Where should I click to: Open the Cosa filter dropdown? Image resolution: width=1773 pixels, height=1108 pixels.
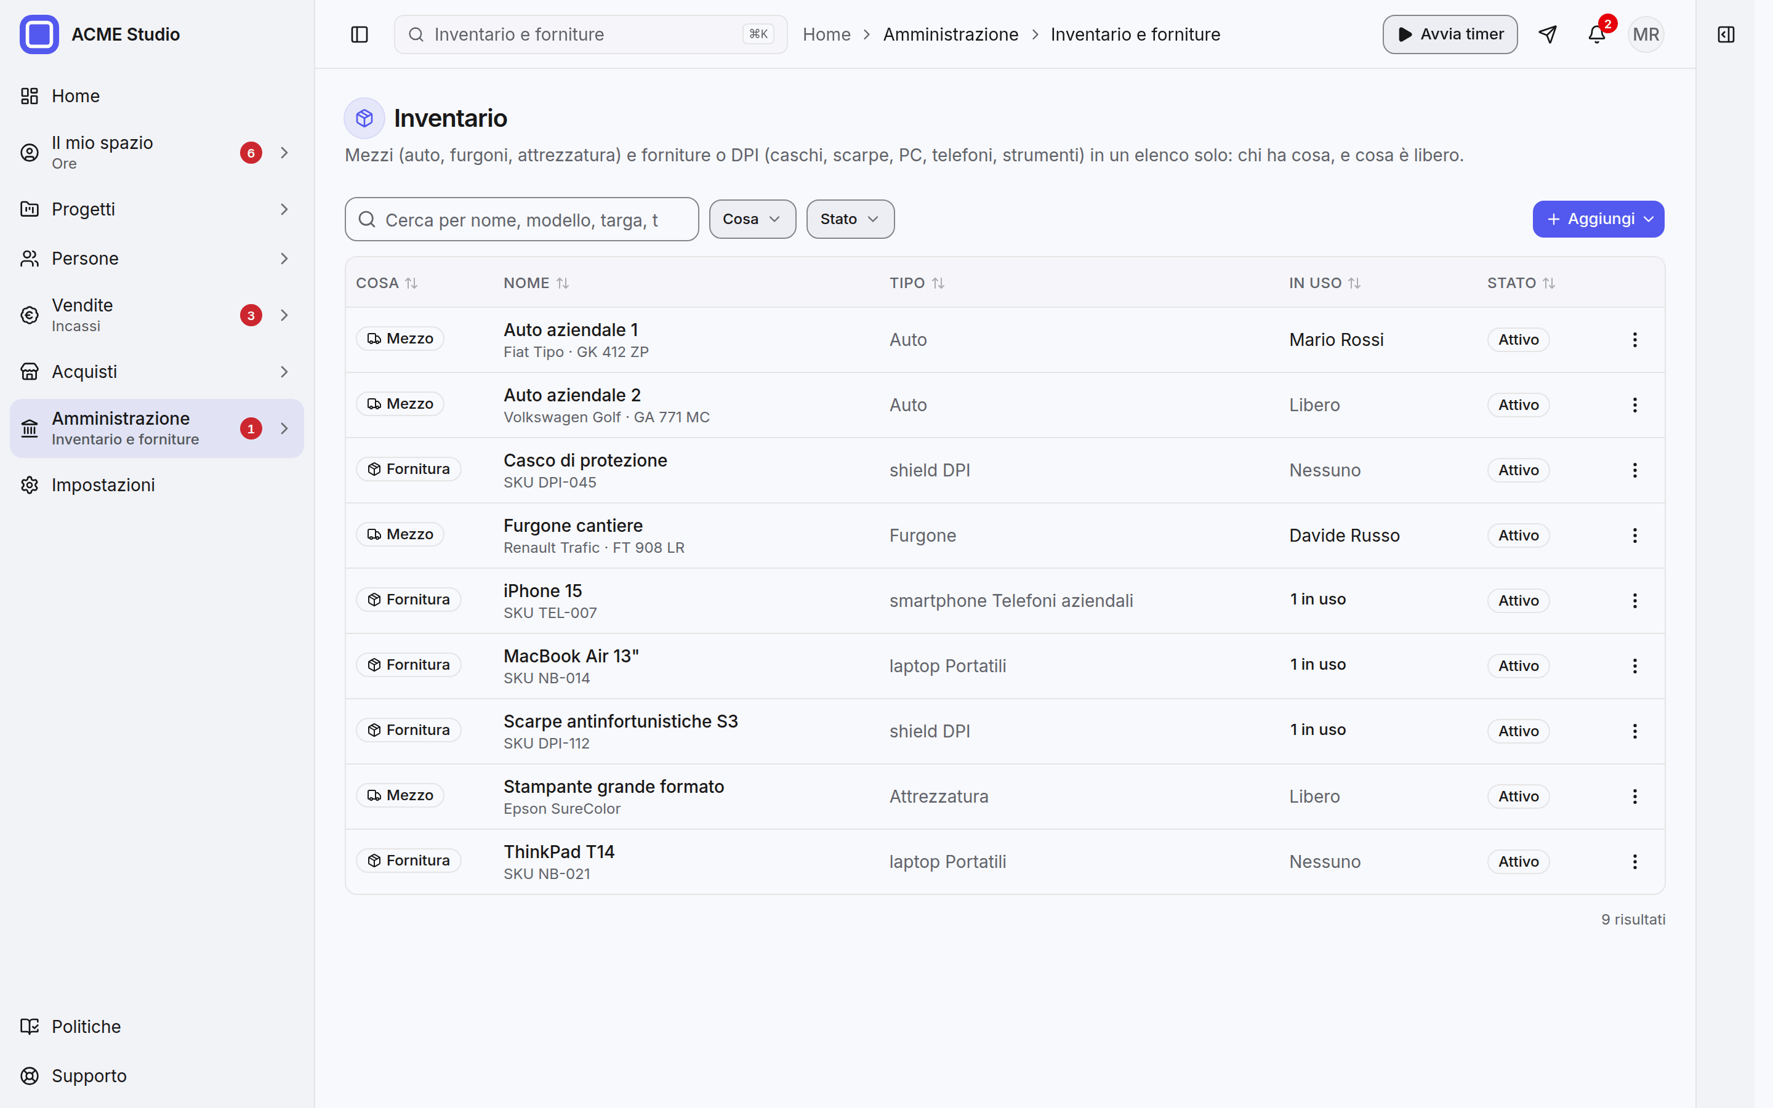coord(752,219)
